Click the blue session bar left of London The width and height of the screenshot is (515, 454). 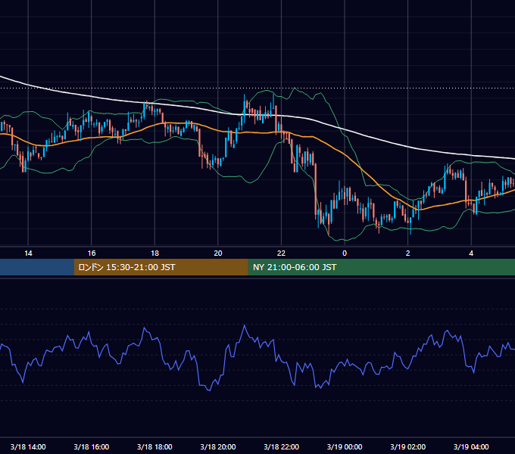(37, 267)
